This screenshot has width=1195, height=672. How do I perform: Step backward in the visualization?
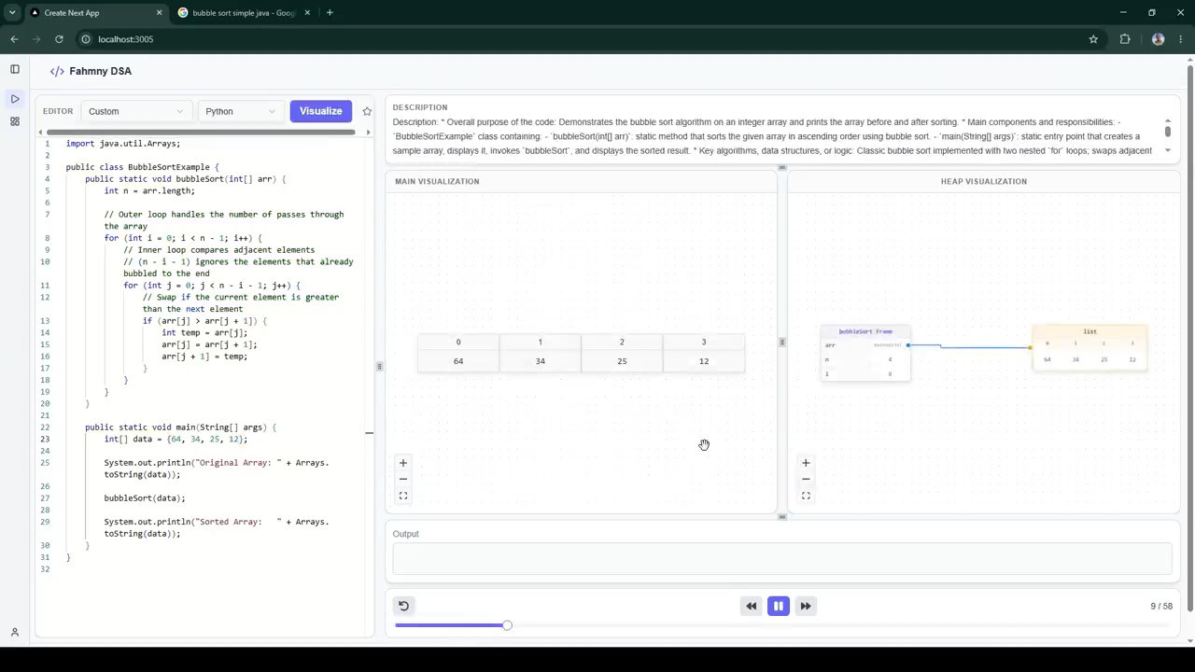(751, 606)
